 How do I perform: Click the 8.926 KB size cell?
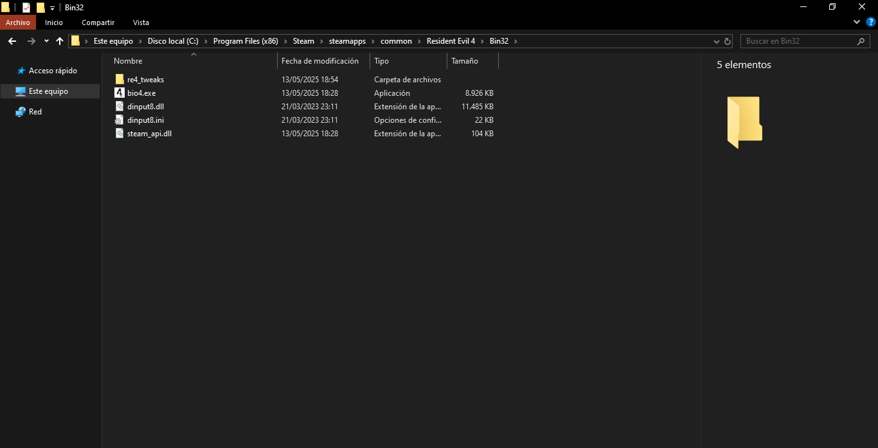point(479,93)
